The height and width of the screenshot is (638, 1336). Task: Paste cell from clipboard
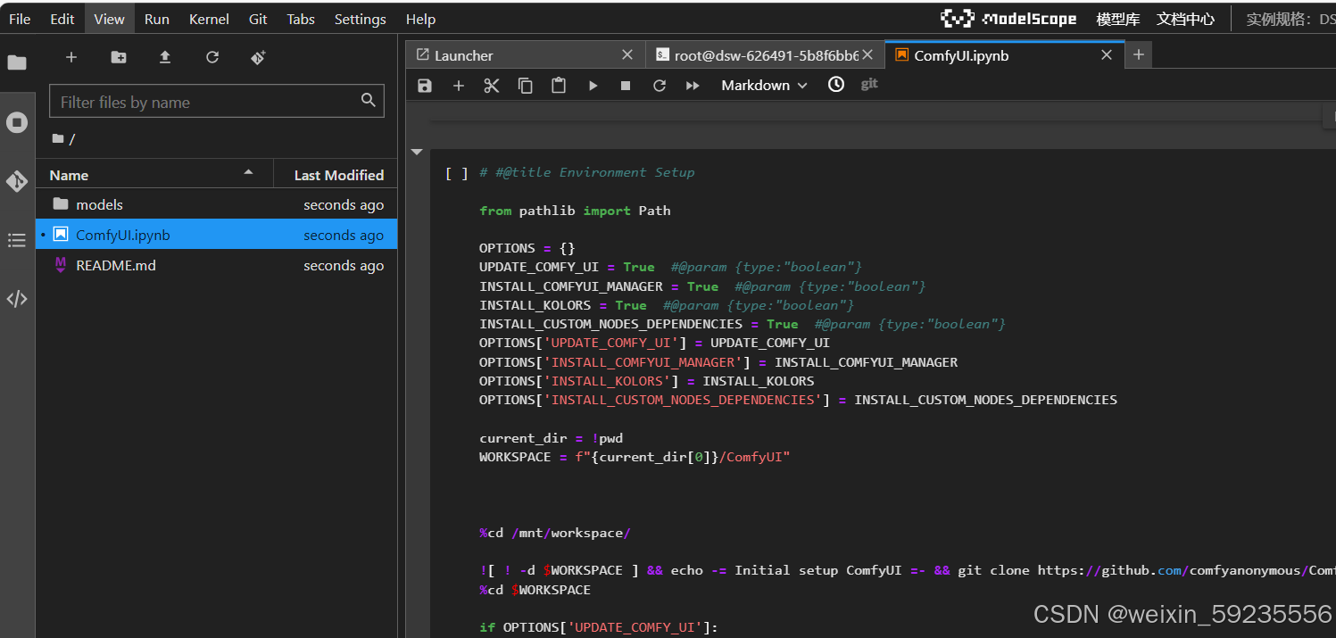[x=559, y=86]
